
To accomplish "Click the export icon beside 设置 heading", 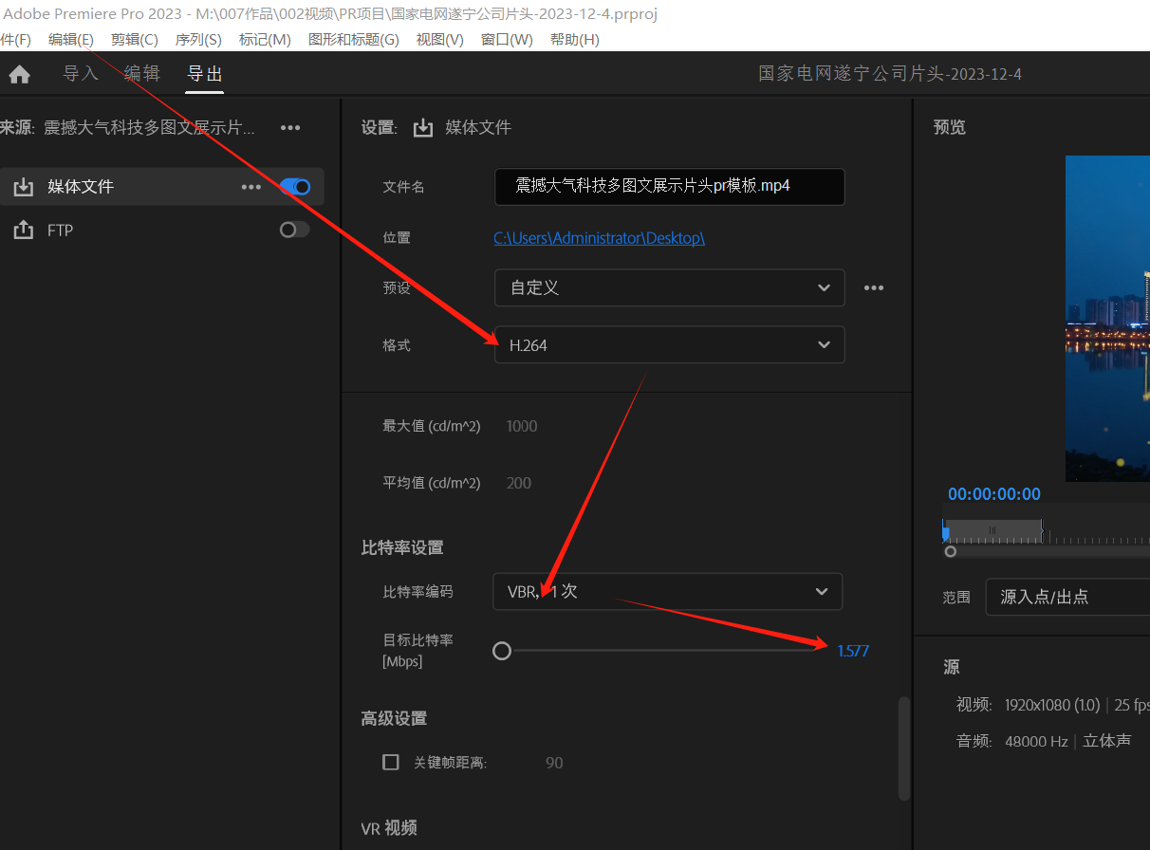I will click(423, 128).
